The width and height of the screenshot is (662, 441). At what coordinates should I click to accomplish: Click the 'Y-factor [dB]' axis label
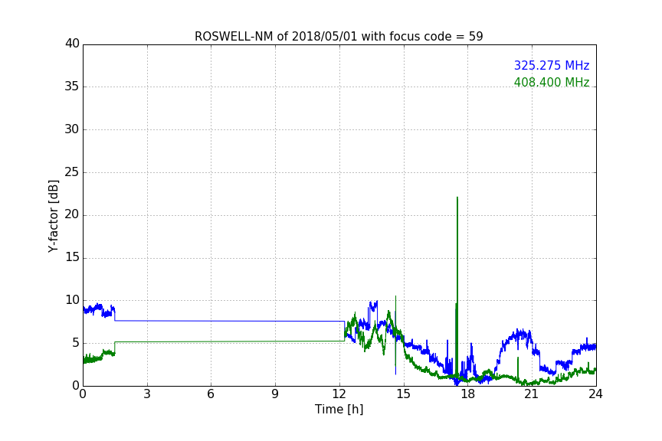coord(53,216)
